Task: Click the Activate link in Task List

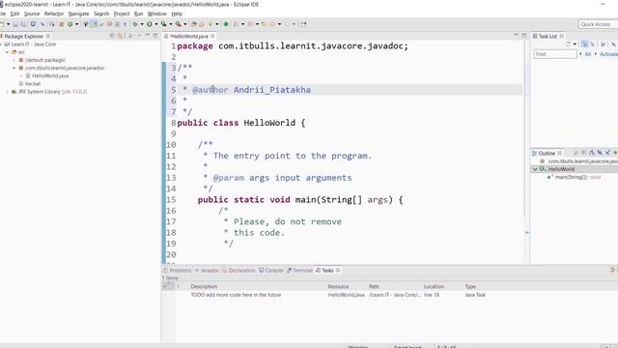Action: 608,54
